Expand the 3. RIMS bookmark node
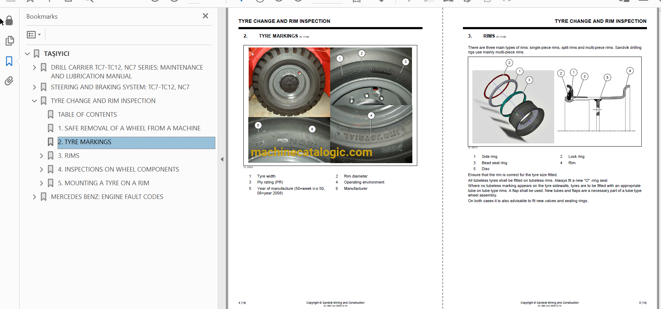The width and height of the screenshot is (661, 309). pyautogui.click(x=41, y=156)
